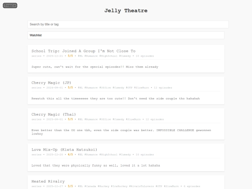Click #Canada tag on Heated Rivalry
252x189 pixels.
90,186
